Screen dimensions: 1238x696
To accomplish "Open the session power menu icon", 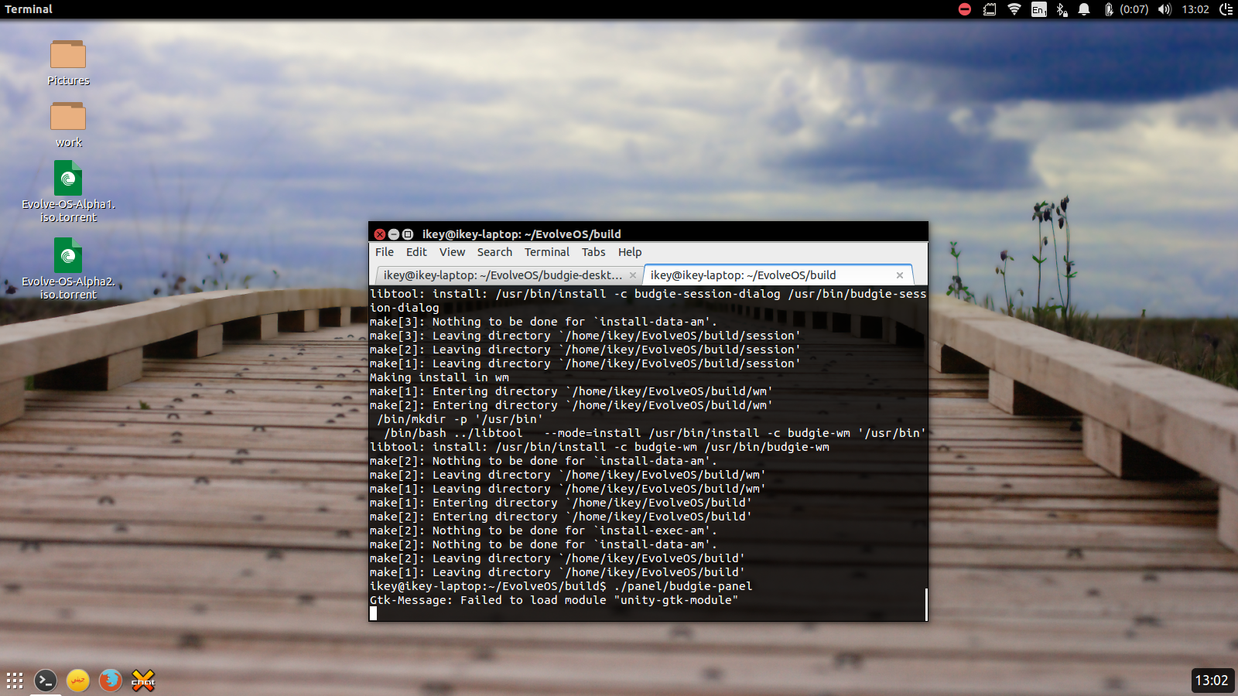I will click(1226, 9).
